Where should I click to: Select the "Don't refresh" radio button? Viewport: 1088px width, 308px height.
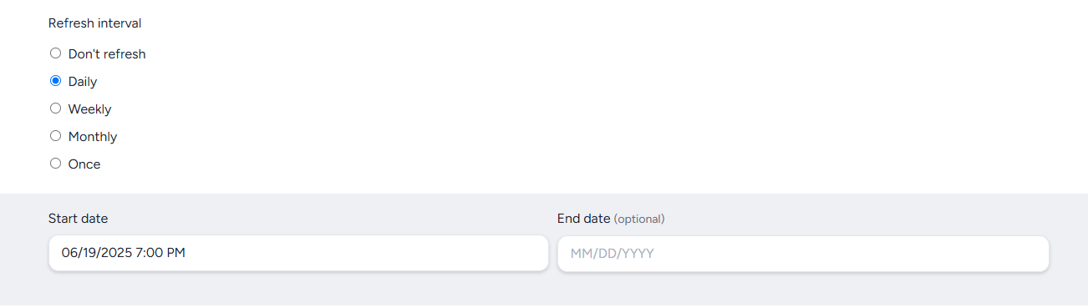coord(56,53)
